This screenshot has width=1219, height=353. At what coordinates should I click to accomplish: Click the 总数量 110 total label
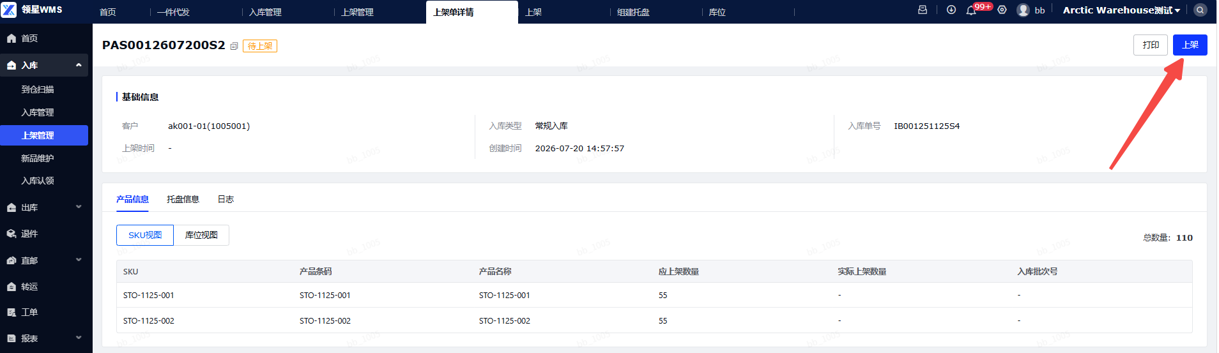pos(1168,237)
